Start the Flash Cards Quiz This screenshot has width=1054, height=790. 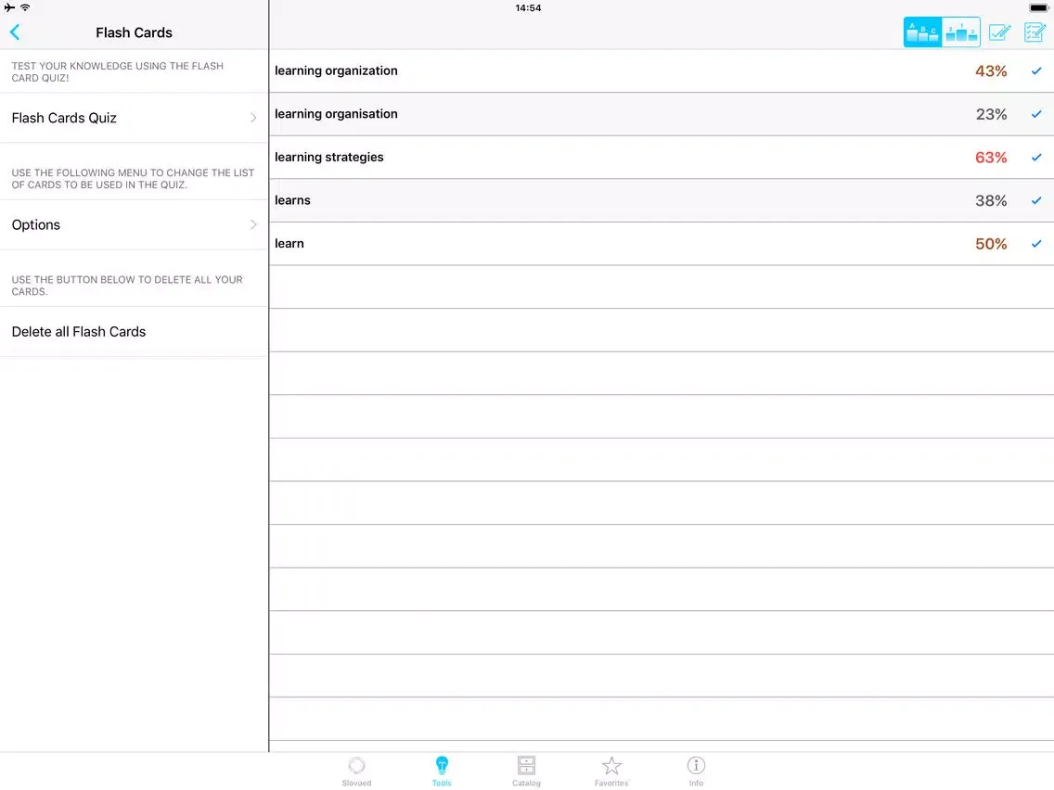(x=134, y=118)
